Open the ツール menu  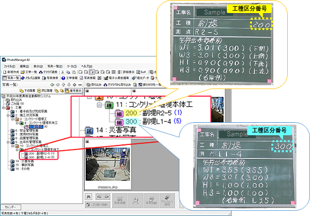click(x=72, y=66)
